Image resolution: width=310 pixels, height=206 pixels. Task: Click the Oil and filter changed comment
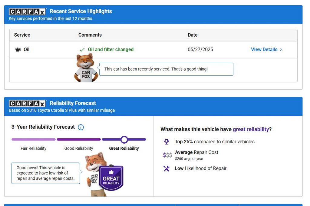coord(110,49)
